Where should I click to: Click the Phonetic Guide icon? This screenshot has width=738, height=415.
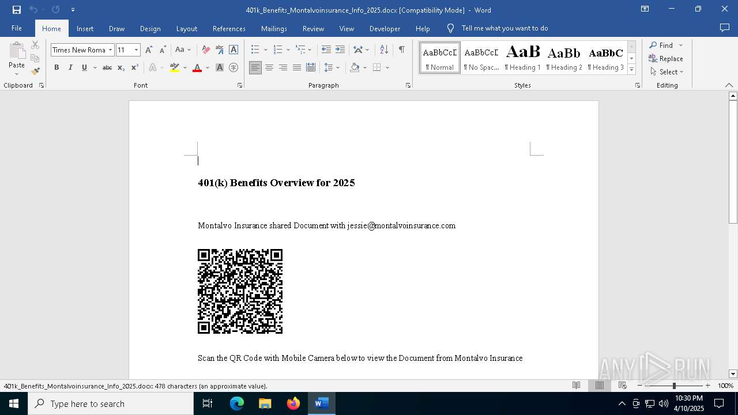[x=220, y=50]
